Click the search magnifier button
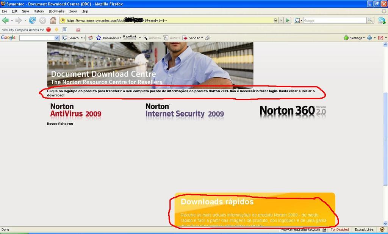 point(370,20)
